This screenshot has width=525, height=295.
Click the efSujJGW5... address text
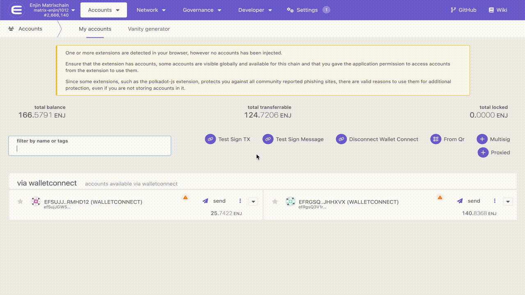57,207
